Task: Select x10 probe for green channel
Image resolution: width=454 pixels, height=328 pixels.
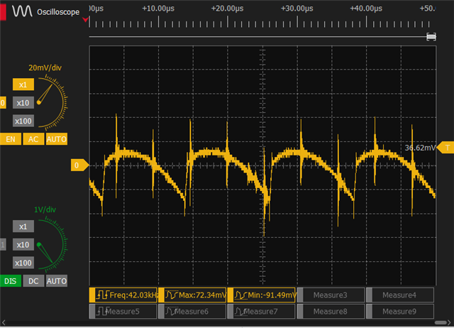Action: point(23,244)
